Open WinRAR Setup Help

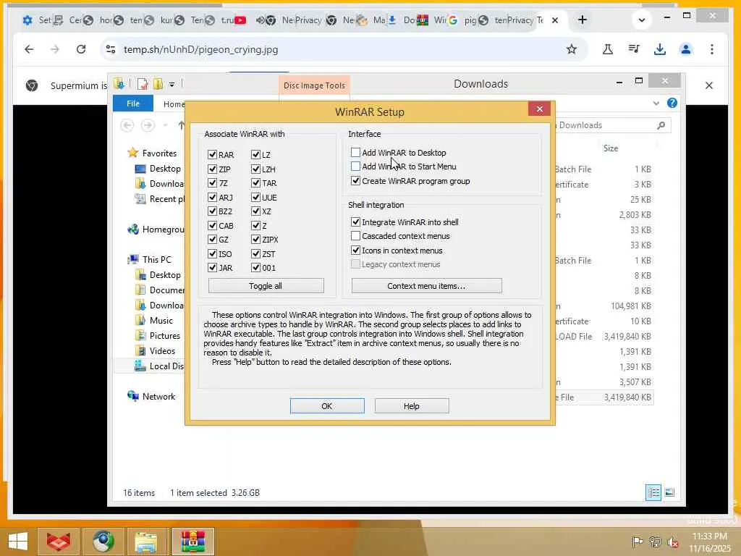pos(411,405)
